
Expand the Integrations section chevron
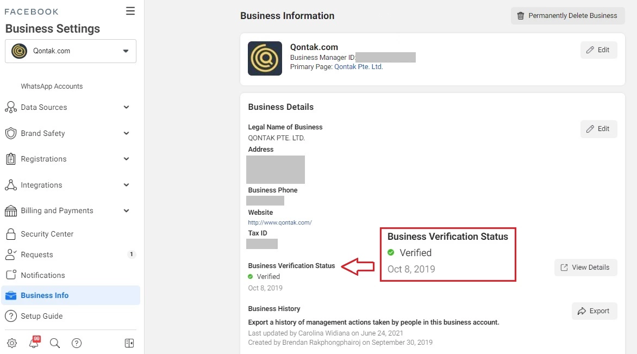(x=126, y=185)
